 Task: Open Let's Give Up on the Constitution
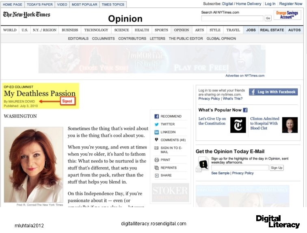point(212,121)
